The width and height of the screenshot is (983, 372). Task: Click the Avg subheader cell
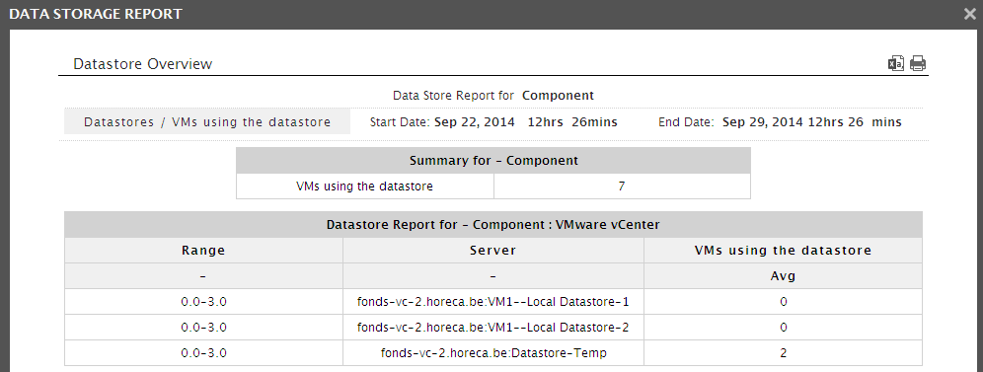point(783,276)
